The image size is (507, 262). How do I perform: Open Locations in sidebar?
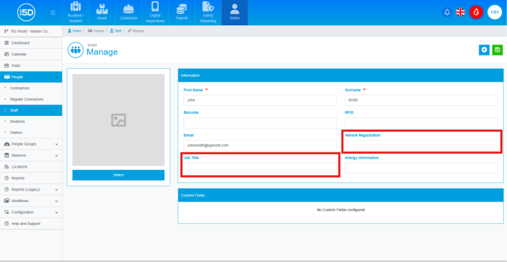(31, 167)
